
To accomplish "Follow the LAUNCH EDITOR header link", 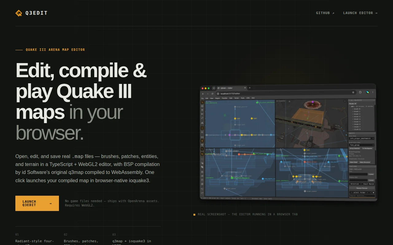I will [x=360, y=13].
